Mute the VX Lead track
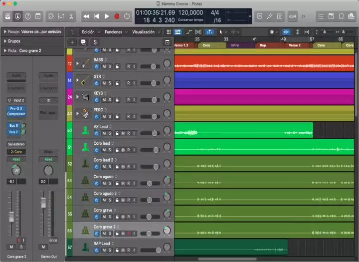This screenshot has height=262, width=359. (x=104, y=133)
